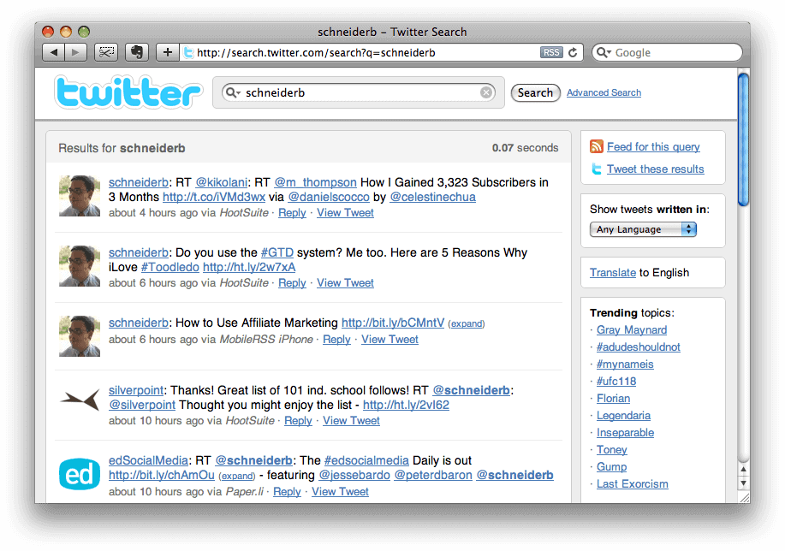Click the Translate link
785x551 pixels.
[x=613, y=272]
